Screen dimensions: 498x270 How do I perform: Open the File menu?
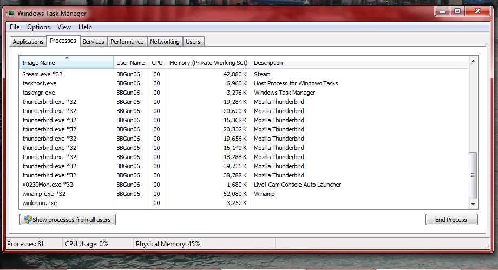coord(15,27)
